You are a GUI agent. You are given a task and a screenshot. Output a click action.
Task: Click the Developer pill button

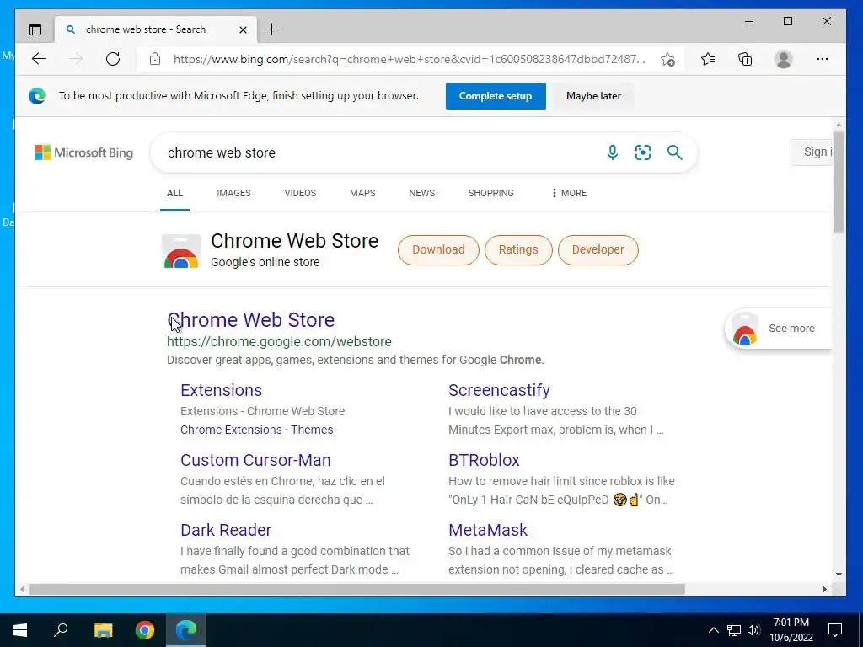point(598,249)
